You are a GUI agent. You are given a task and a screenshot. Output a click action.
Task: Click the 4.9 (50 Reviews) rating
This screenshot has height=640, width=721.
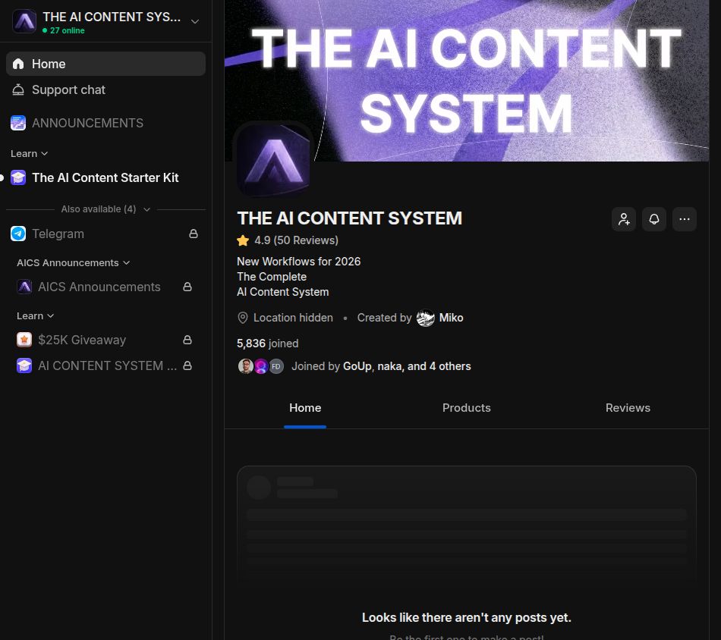296,240
